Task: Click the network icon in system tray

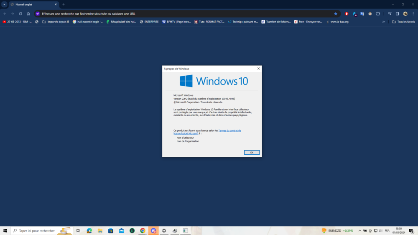Action: [375, 230]
